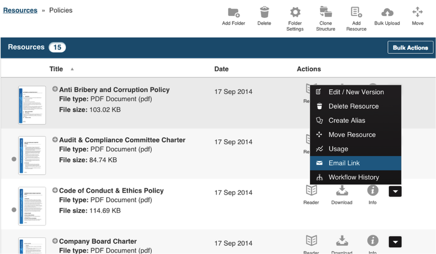The height and width of the screenshot is (254, 436).
Task: Click the Add Folder toolbar icon
Action: pyautogui.click(x=233, y=12)
